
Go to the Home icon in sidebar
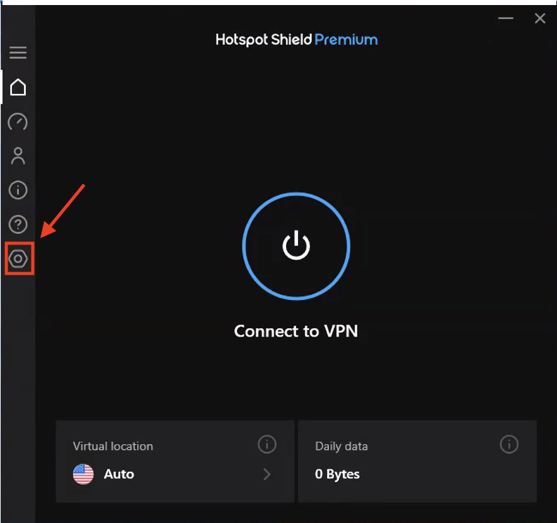coord(18,87)
